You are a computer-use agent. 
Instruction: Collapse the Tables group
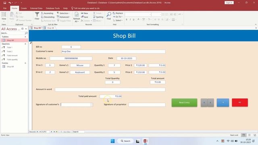coord(25,37)
